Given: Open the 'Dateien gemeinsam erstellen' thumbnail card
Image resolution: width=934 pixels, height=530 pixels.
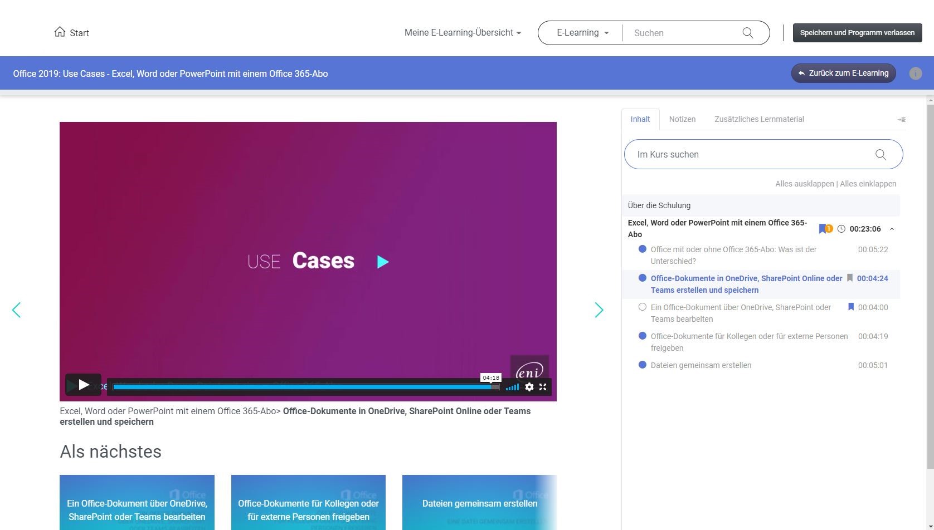Looking at the screenshot, I should 480,502.
